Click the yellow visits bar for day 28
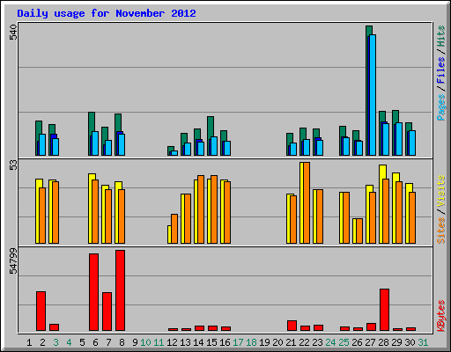Screen dimensions: 451x352 pos(381,204)
